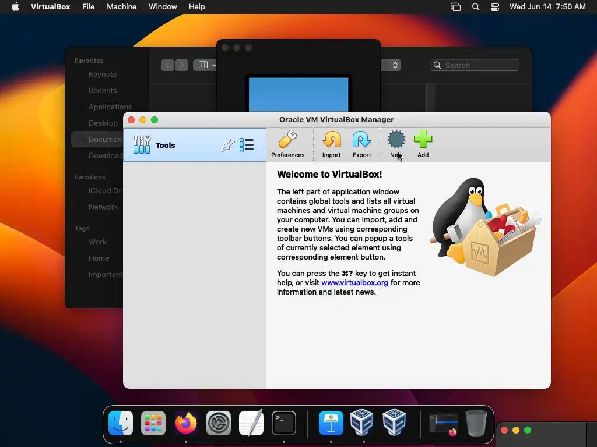This screenshot has height=447, width=597.
Task: Click the date and time in menu bar
Action: point(547,7)
